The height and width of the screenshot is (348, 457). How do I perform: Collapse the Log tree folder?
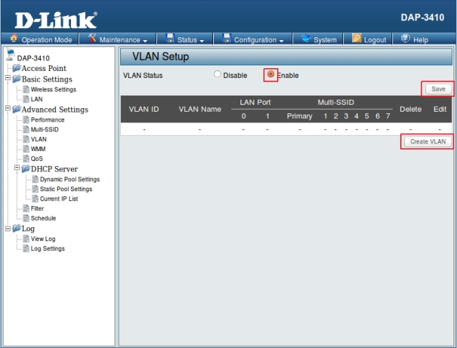7,228
